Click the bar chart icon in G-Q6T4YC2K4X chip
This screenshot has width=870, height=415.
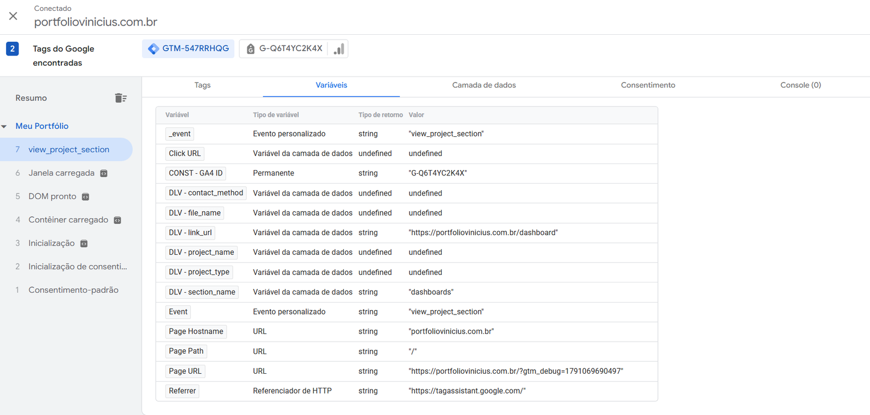339,49
